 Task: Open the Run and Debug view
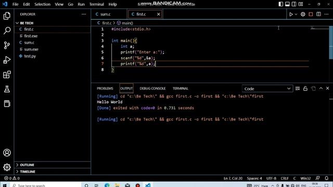(7, 60)
